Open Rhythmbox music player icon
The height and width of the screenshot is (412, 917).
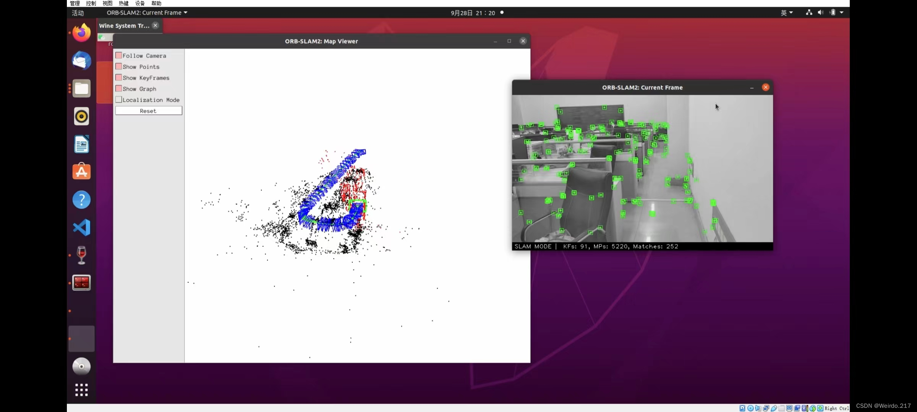coord(81,116)
